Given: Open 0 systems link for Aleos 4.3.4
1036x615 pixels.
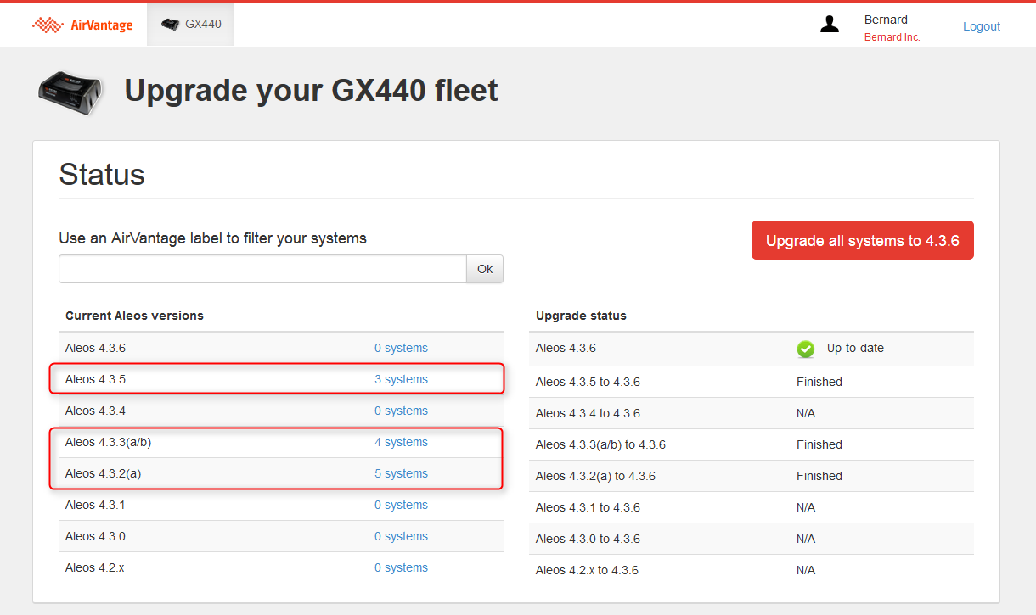Looking at the screenshot, I should click(x=401, y=411).
